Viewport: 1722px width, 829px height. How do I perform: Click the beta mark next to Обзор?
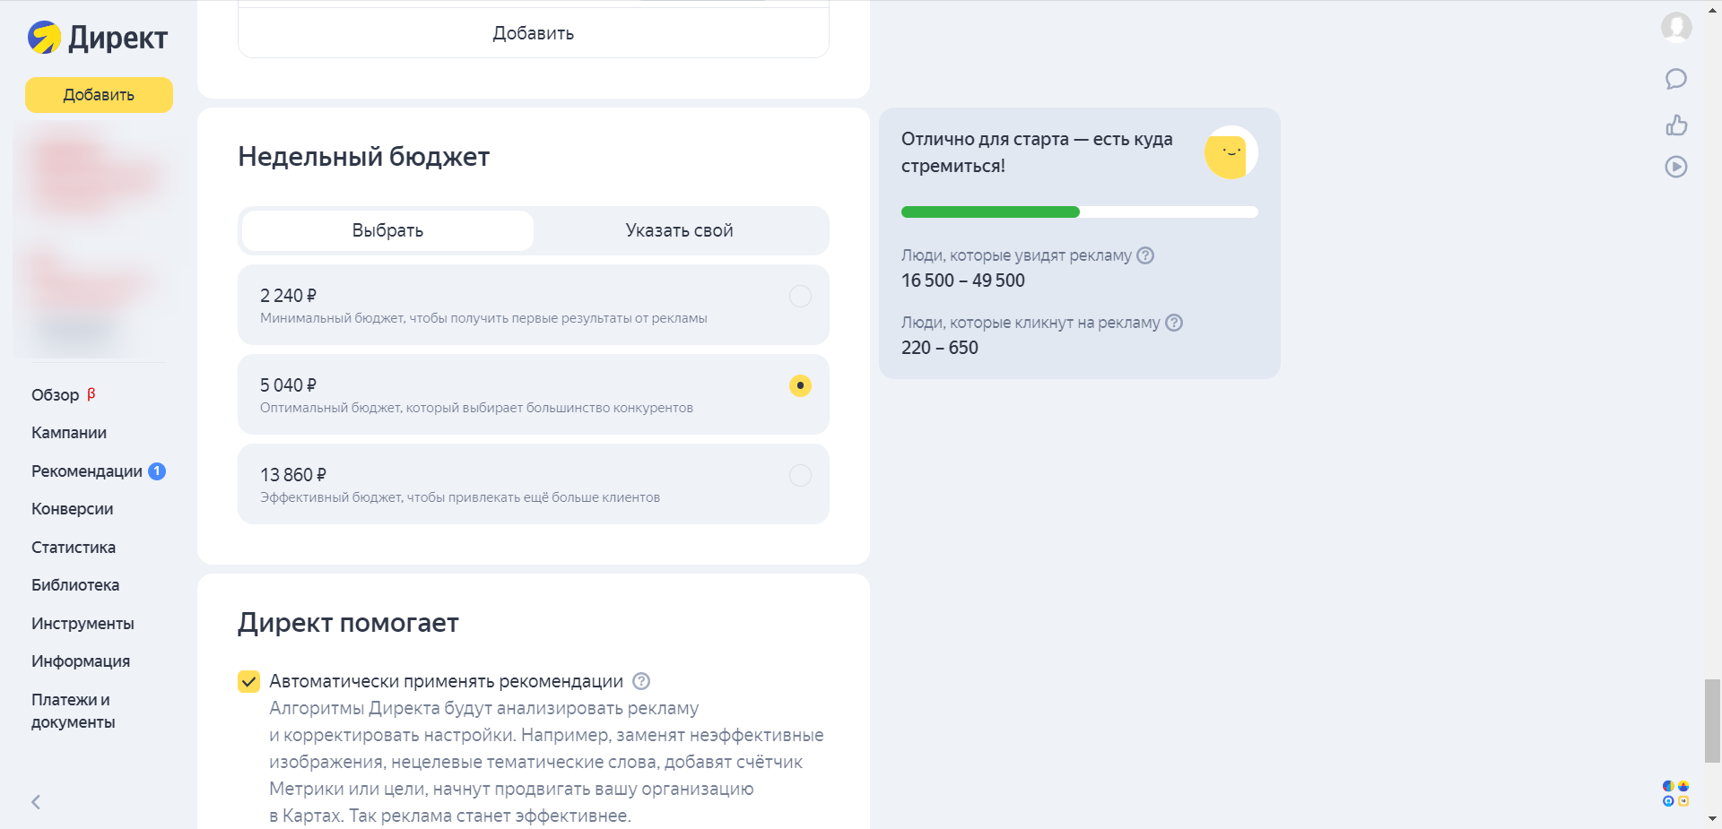point(91,393)
